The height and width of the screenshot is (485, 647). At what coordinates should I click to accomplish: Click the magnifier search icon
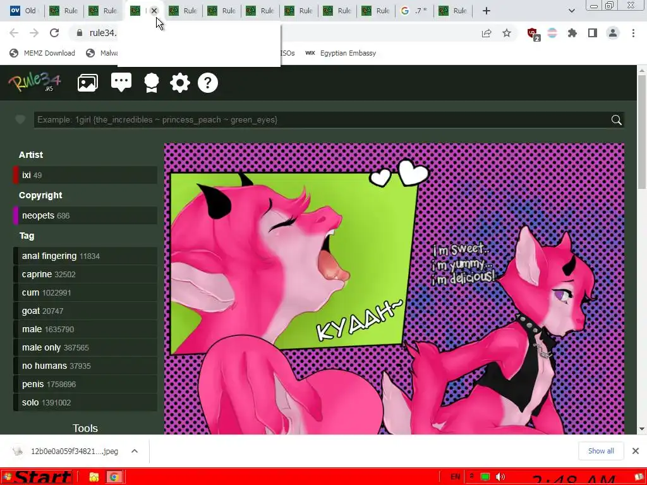click(617, 120)
